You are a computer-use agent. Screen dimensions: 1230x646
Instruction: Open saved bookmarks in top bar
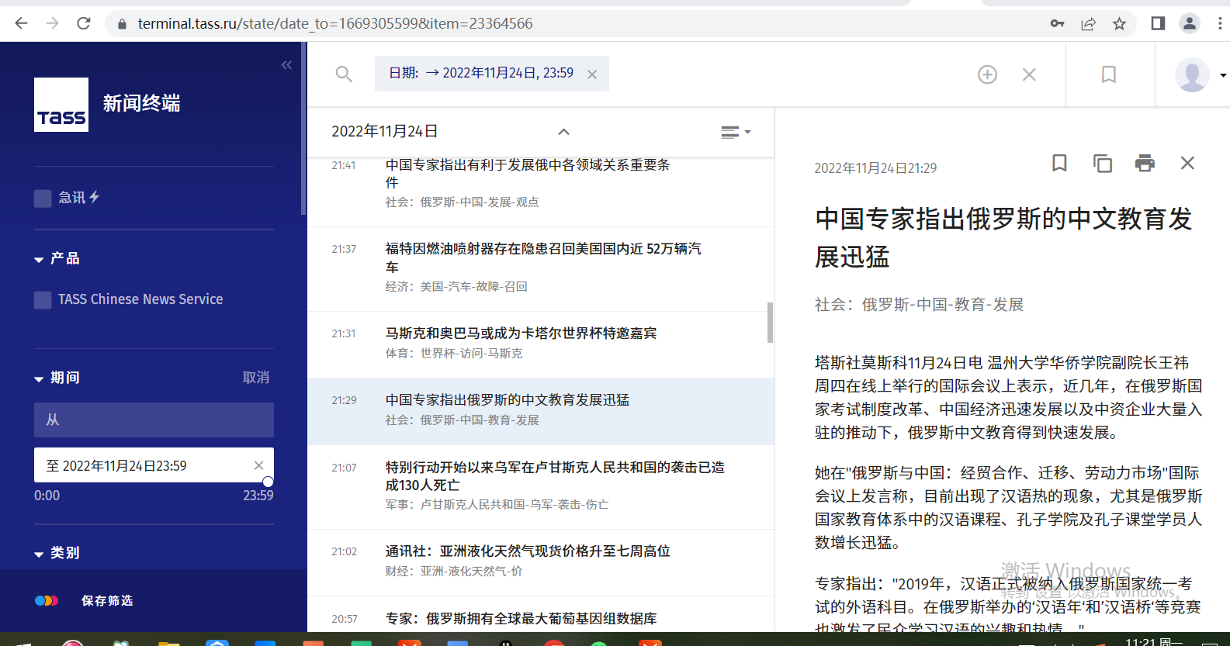1109,74
